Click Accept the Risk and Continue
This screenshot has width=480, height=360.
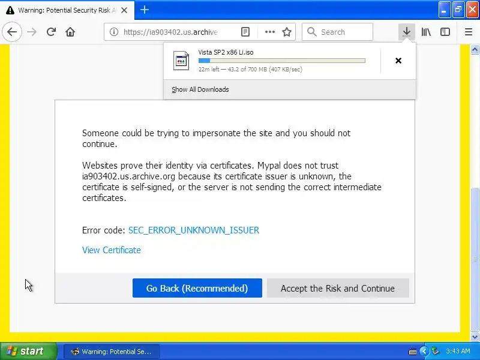pyautogui.click(x=338, y=288)
